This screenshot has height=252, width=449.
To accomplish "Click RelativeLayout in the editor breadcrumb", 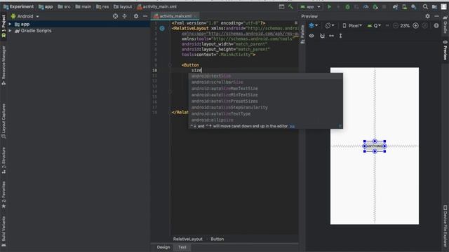I will pyautogui.click(x=187, y=239).
